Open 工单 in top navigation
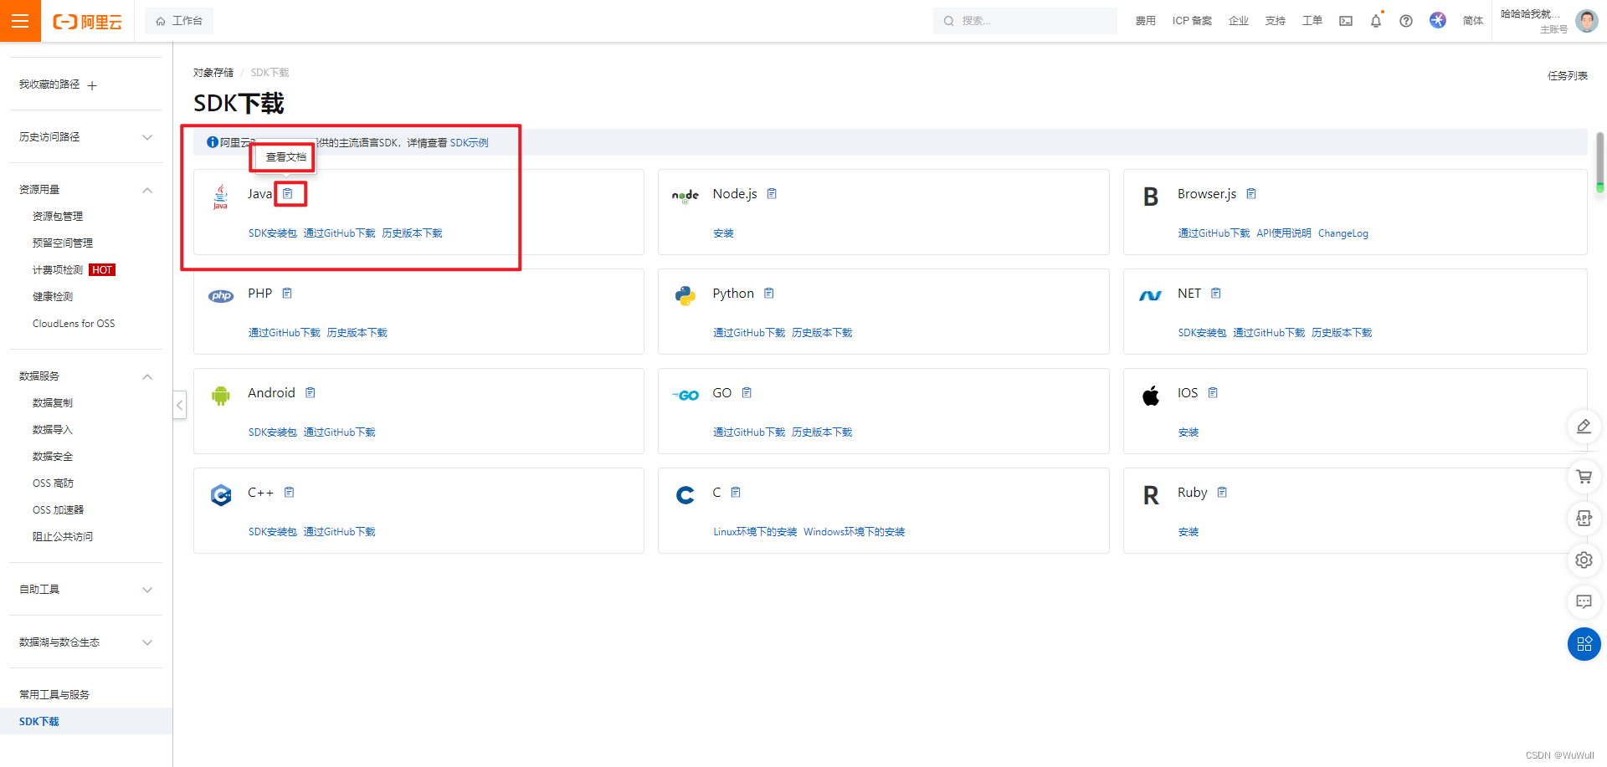1607x767 pixels. click(x=1312, y=21)
